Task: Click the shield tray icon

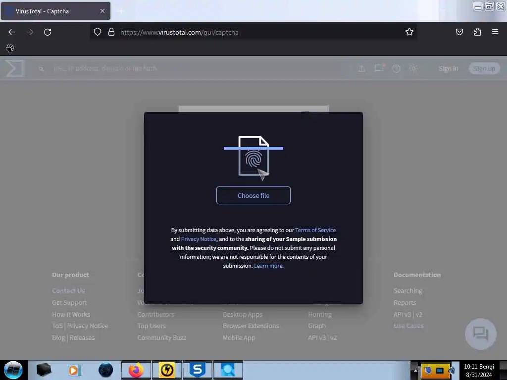Action: click(x=428, y=370)
